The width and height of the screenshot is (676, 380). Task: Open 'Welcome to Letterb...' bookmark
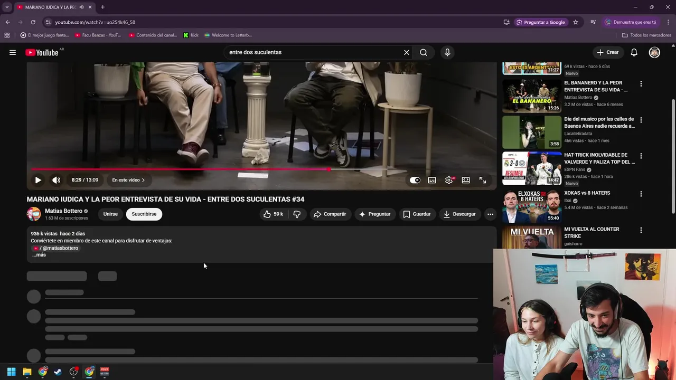[228, 35]
